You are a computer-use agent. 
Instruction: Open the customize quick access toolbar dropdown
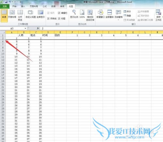pyautogui.click(x=21, y=2)
